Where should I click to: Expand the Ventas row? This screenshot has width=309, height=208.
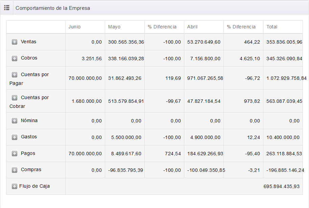[x=15, y=42]
